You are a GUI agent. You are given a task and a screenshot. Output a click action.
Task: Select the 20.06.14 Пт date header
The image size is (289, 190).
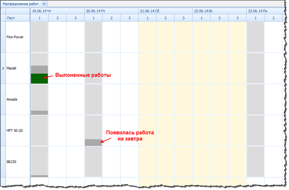96,10
